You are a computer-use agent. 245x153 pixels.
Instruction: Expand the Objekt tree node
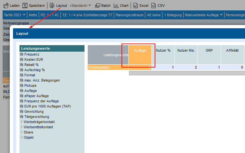pos(21,138)
